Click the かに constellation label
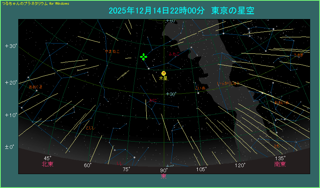The image size is (320, 188). (153, 100)
